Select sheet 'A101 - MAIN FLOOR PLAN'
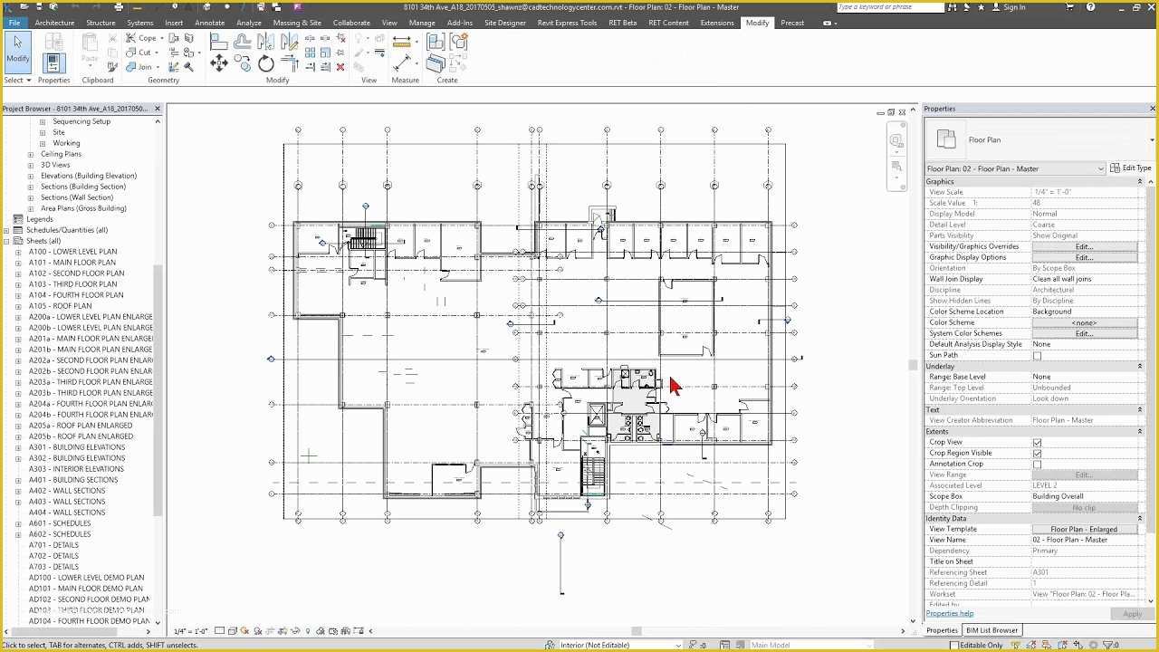The image size is (1159, 652). pyautogui.click(x=72, y=263)
